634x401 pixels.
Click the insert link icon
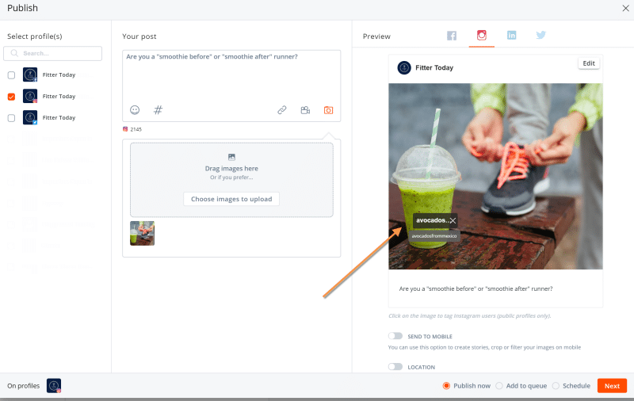[x=281, y=110]
